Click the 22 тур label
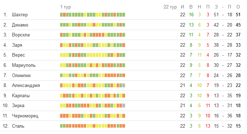247x134 pixels. [170, 7]
